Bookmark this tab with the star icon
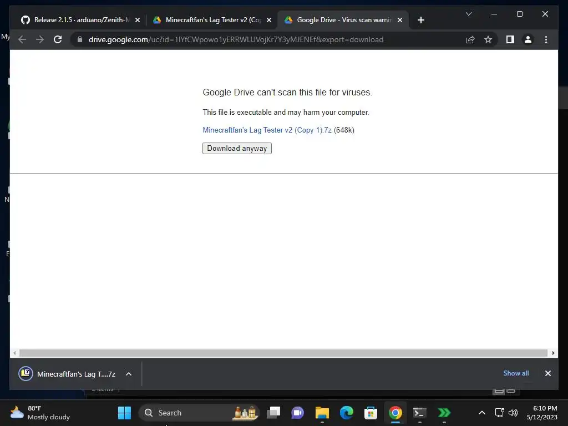 coord(488,39)
